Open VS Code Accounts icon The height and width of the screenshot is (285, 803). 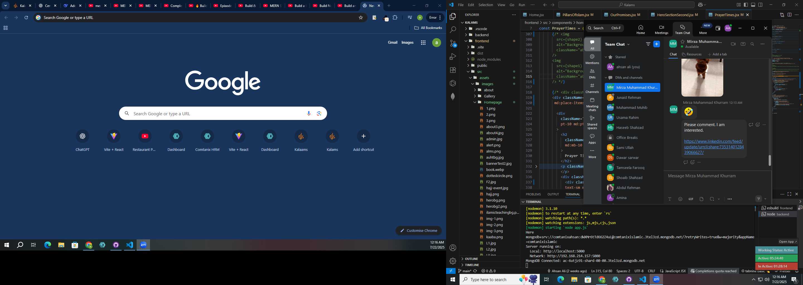[x=453, y=248]
